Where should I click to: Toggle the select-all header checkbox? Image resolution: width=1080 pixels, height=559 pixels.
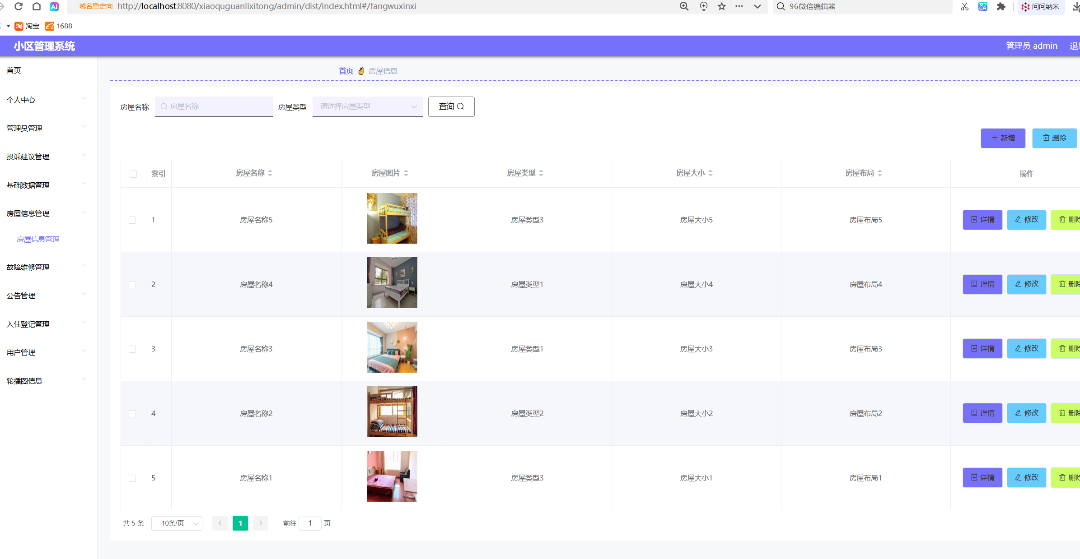pos(133,174)
